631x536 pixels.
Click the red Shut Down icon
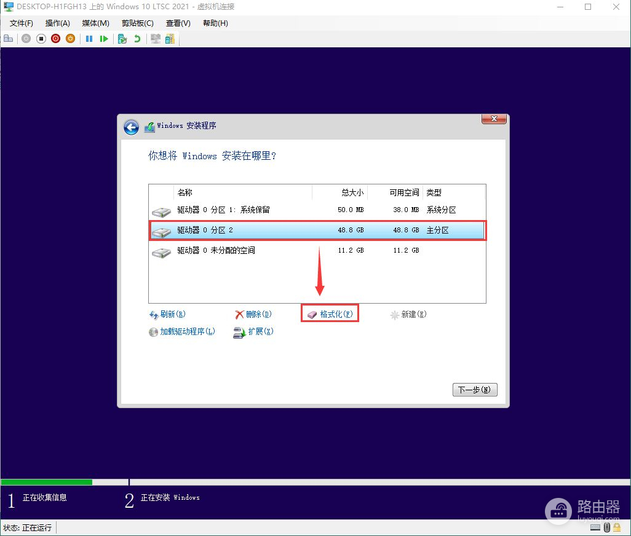(55, 39)
